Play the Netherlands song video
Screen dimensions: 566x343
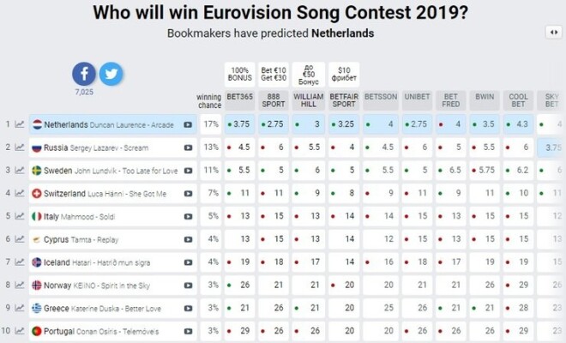pos(189,124)
